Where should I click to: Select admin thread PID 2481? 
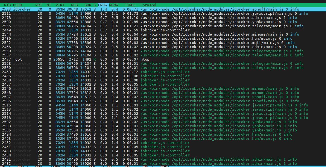tap(163, 159)
